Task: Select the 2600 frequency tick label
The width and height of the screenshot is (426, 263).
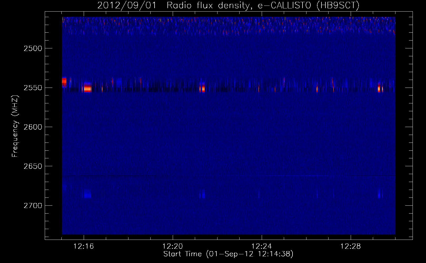Action: (x=33, y=127)
